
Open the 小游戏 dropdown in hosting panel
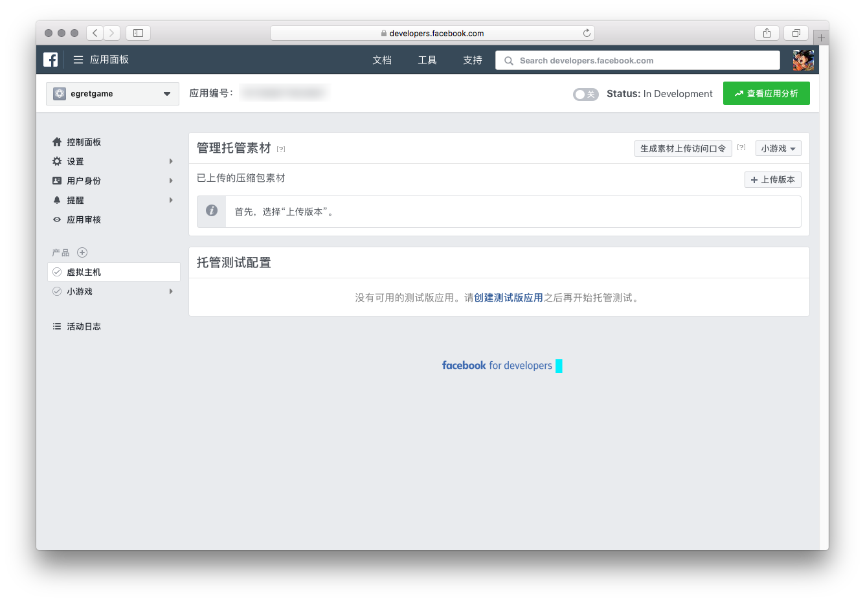point(778,148)
